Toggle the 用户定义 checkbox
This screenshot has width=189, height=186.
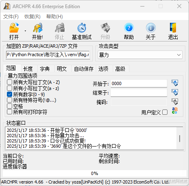click(x=165, y=112)
